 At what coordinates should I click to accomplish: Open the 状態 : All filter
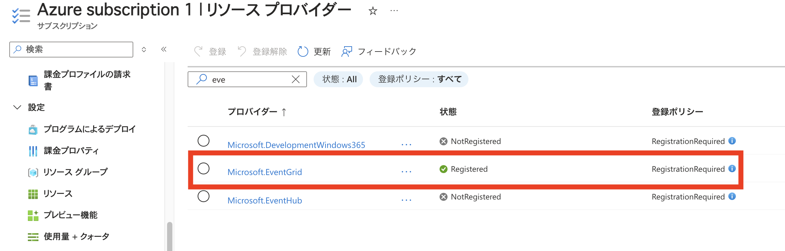[338, 79]
